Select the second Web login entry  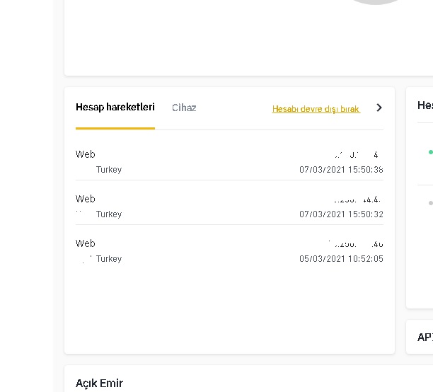click(x=86, y=199)
